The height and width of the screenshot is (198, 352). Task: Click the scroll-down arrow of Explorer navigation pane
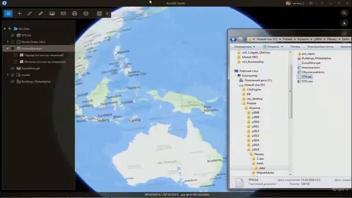tap(290, 174)
